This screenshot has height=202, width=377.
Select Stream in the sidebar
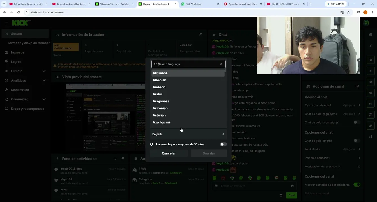[x=25, y=33]
